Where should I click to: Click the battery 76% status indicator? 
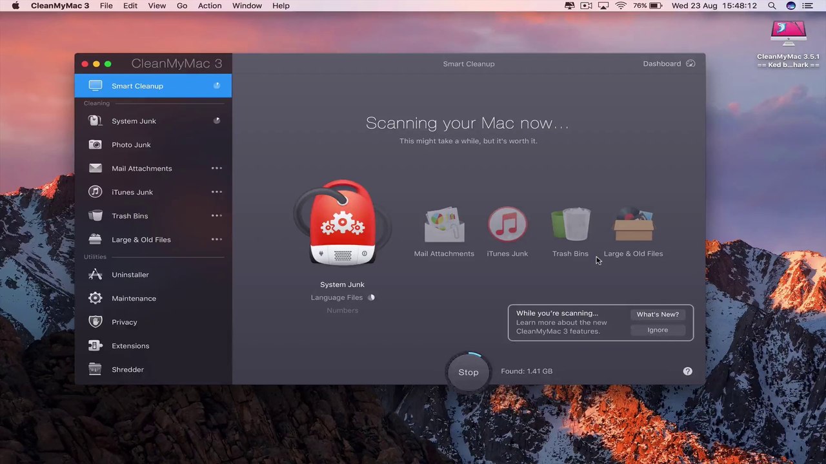647,6
